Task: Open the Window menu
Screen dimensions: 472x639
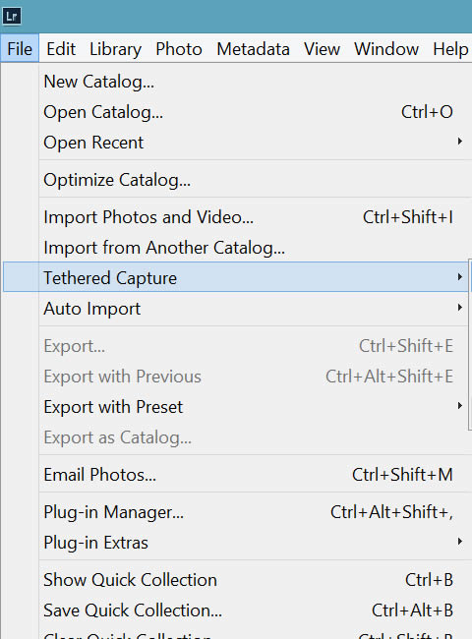Action: (386, 49)
